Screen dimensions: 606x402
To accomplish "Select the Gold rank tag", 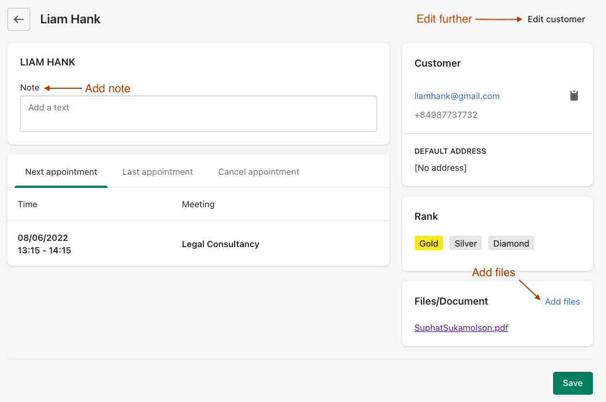I will click(x=429, y=244).
